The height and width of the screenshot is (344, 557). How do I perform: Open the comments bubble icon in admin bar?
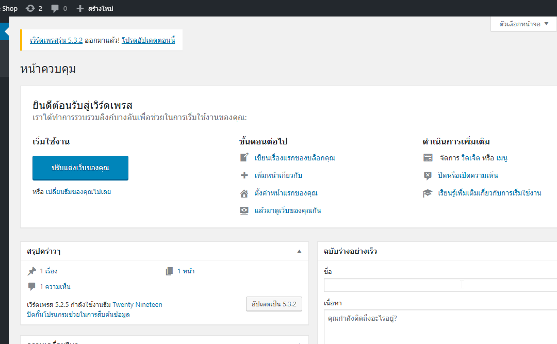[x=55, y=8]
